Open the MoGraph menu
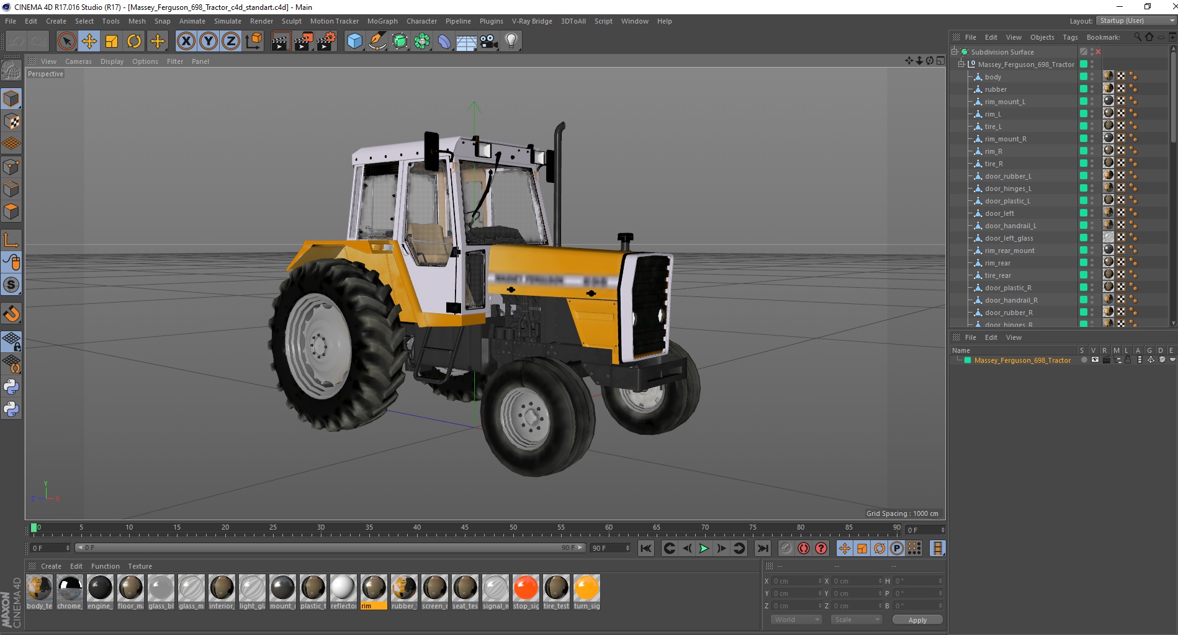1178x635 pixels. pyautogui.click(x=382, y=21)
